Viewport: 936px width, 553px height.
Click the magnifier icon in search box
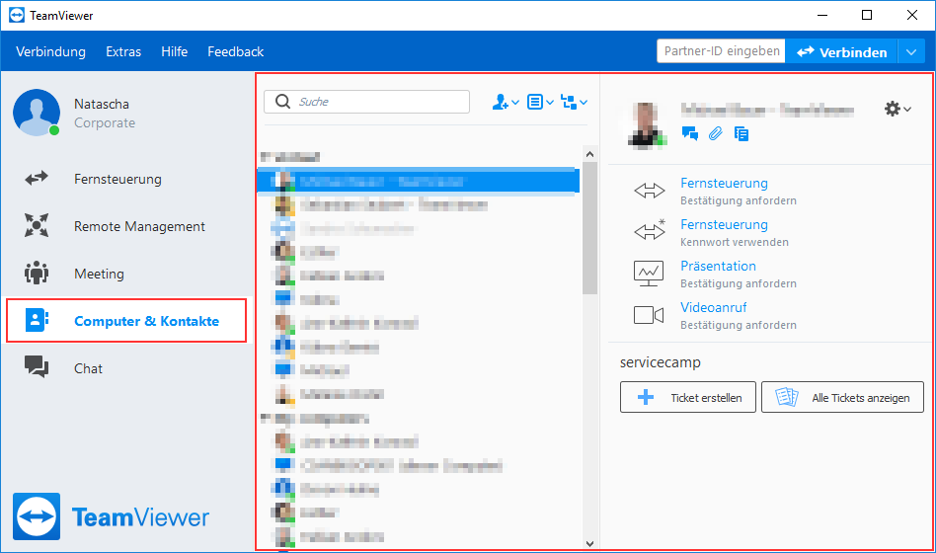(x=282, y=102)
